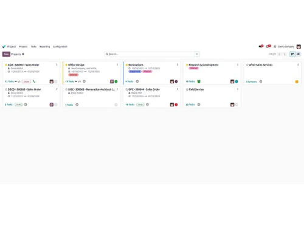Click the red External tag on Office Design

pyautogui.click(x=74, y=75)
